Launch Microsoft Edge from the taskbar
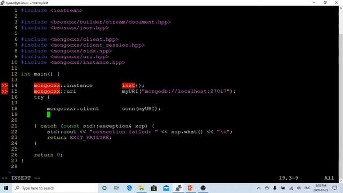Screen dimensions: 343x193 coord(129,188)
